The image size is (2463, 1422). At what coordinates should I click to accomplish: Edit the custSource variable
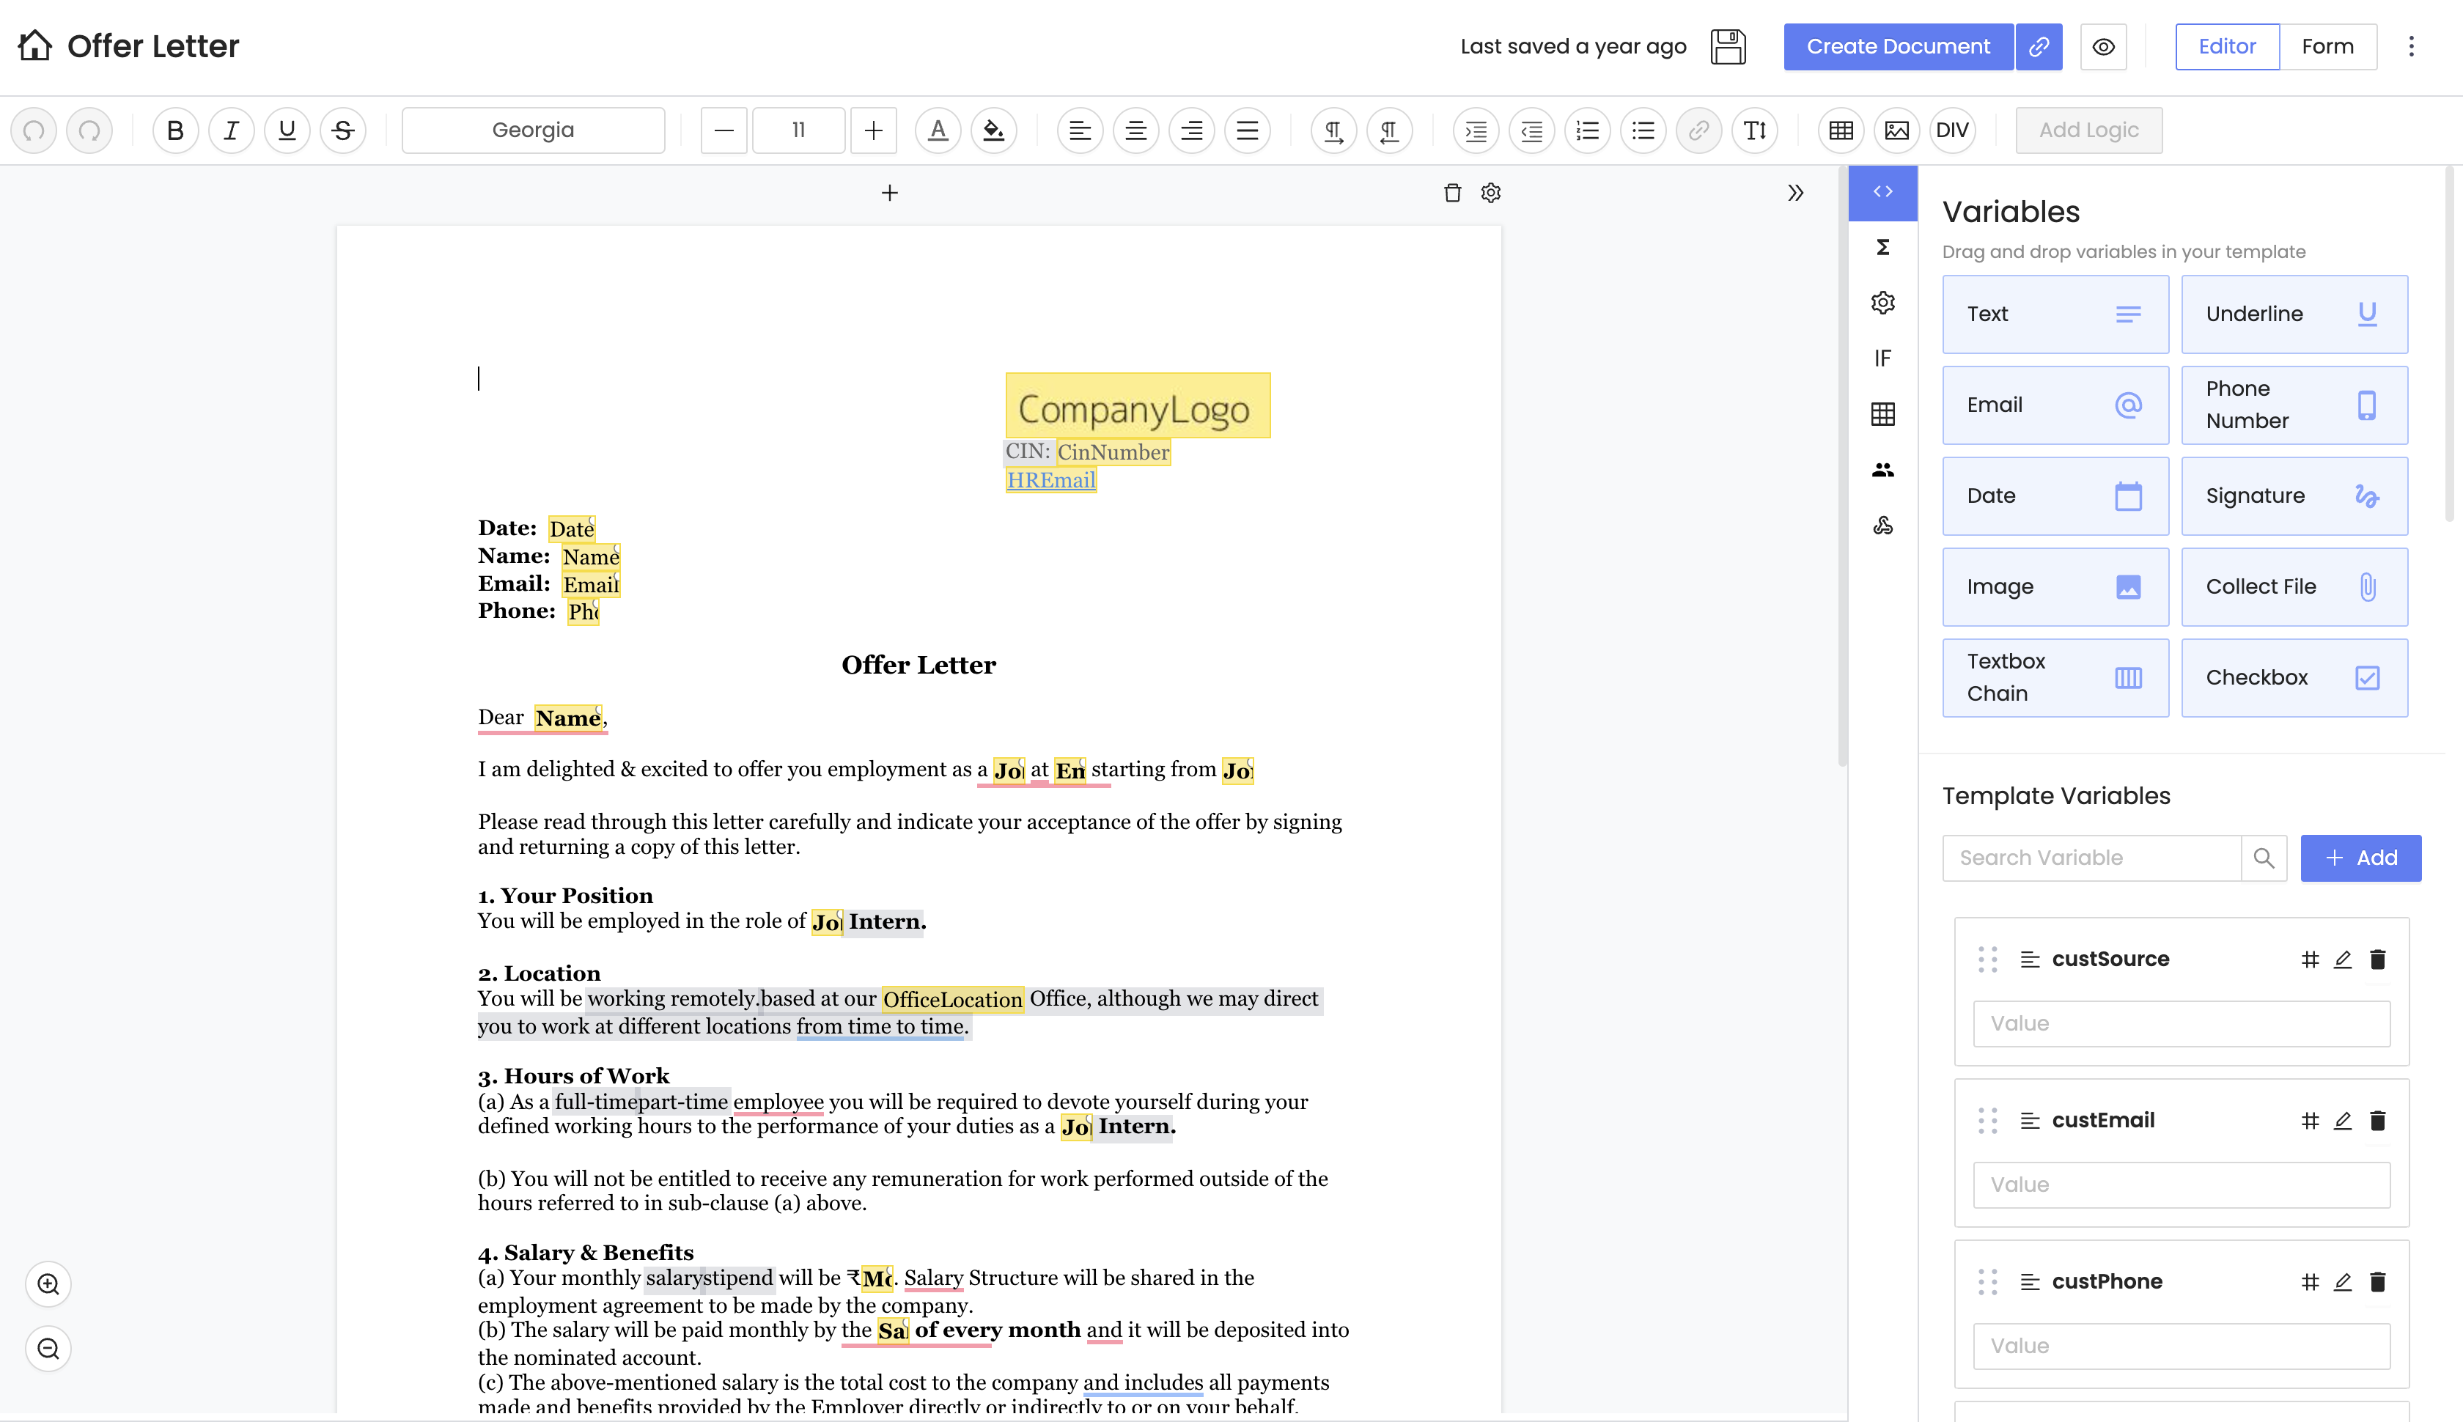pos(2342,959)
